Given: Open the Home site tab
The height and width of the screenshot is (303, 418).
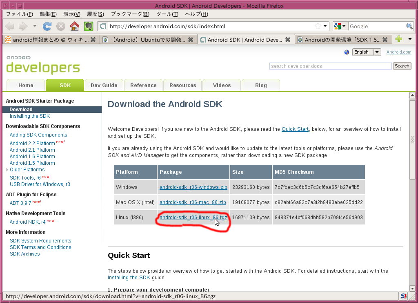Looking at the screenshot, I should (x=26, y=85).
